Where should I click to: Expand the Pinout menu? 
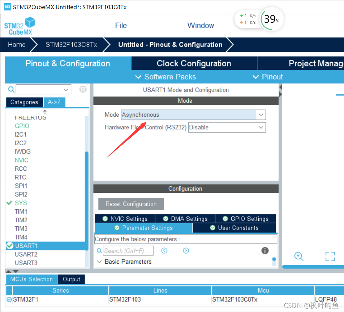268,77
